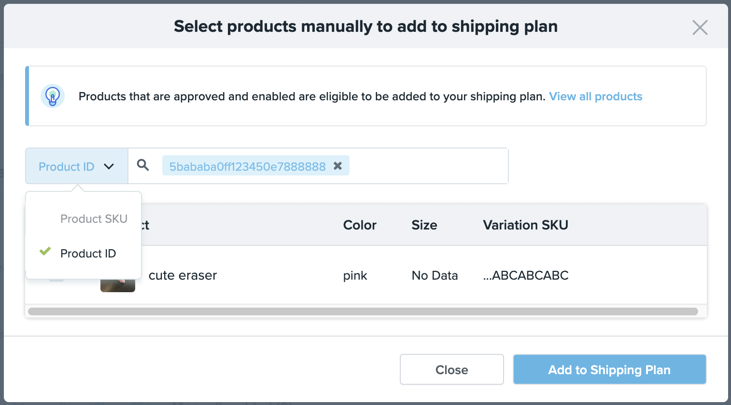
Task: Click the Variation SKU column header
Action: pyautogui.click(x=525, y=225)
